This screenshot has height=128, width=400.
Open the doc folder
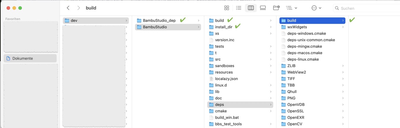[240, 98]
